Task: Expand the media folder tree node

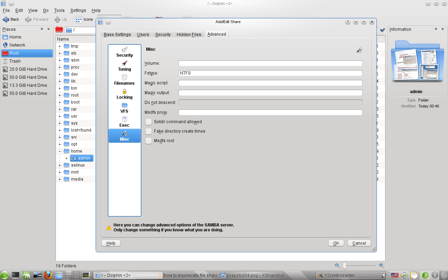Action: click(59, 179)
